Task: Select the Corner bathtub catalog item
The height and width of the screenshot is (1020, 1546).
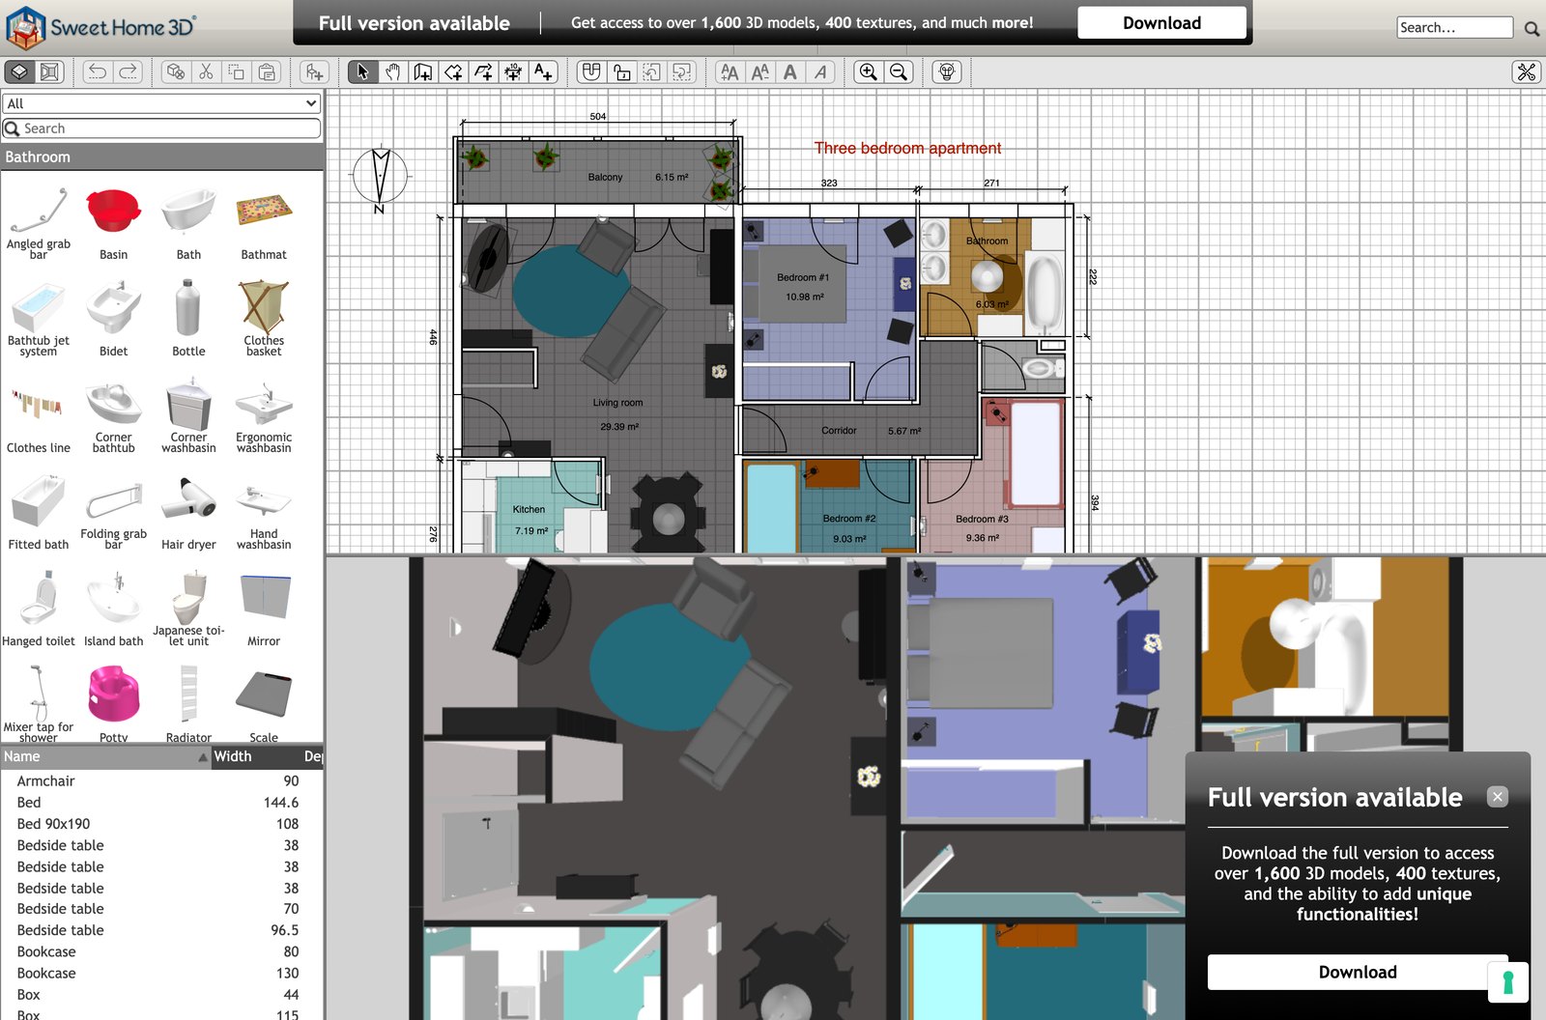Action: click(113, 416)
